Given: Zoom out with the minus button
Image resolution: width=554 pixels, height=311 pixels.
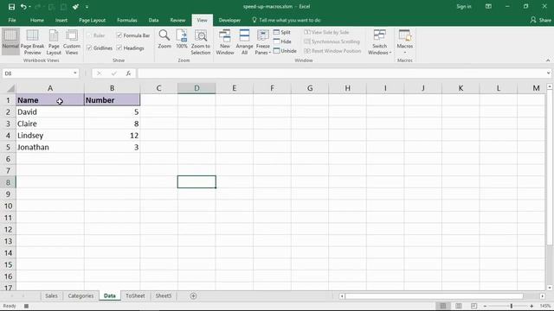Looking at the screenshot, I should [x=486, y=306].
